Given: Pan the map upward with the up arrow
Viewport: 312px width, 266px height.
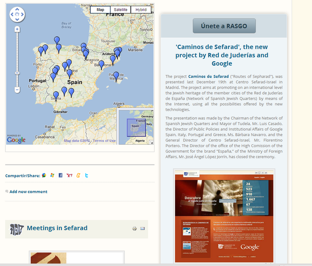Looking at the screenshot, I should [17, 9].
